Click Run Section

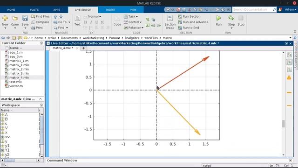(190, 17)
